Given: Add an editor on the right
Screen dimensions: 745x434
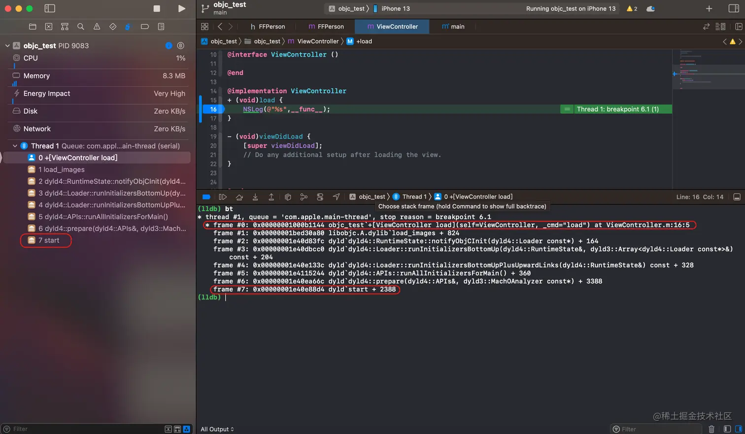Looking at the screenshot, I should tap(739, 27).
